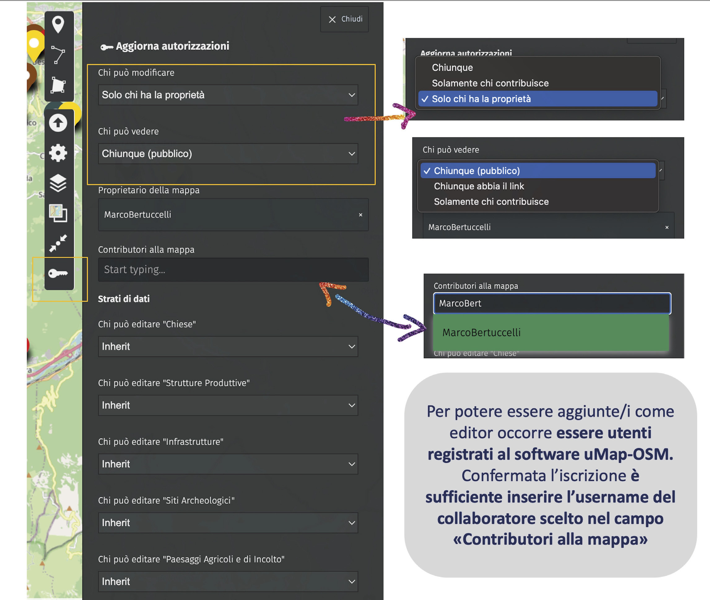This screenshot has height=600, width=710.
Task: Click the Chiudi button
Action: 344,19
